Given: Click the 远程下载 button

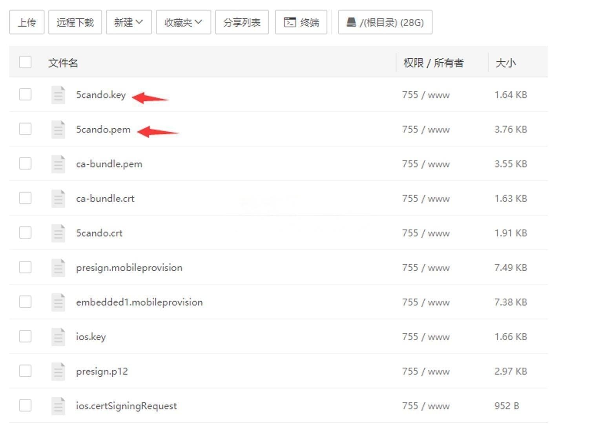Looking at the screenshot, I should [x=75, y=22].
